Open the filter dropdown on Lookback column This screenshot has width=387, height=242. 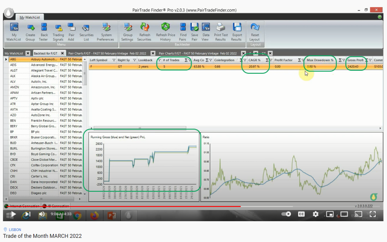159,60
